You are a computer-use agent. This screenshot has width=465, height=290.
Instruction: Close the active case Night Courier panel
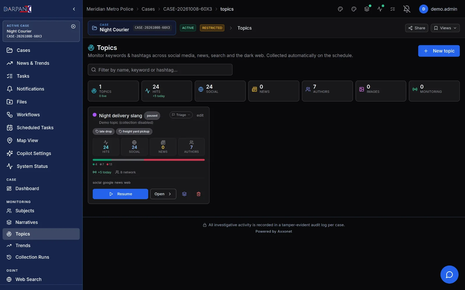[x=73, y=26]
